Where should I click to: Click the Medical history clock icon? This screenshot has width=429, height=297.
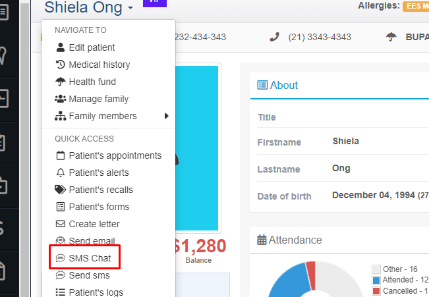pos(60,65)
